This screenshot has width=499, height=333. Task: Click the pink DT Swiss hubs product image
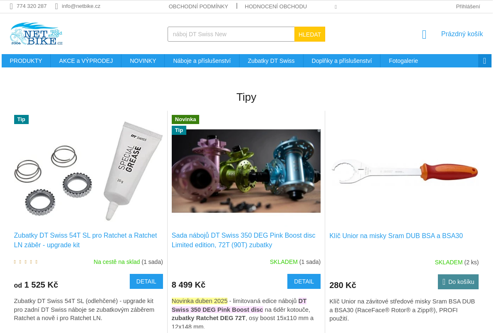pyautogui.click(x=246, y=171)
